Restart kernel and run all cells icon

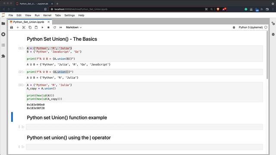click(x=61, y=28)
